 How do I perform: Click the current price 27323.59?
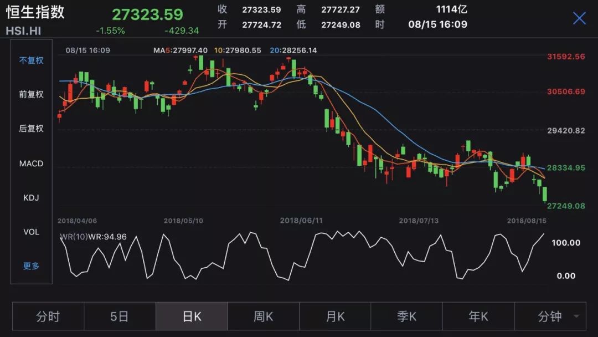coord(146,13)
